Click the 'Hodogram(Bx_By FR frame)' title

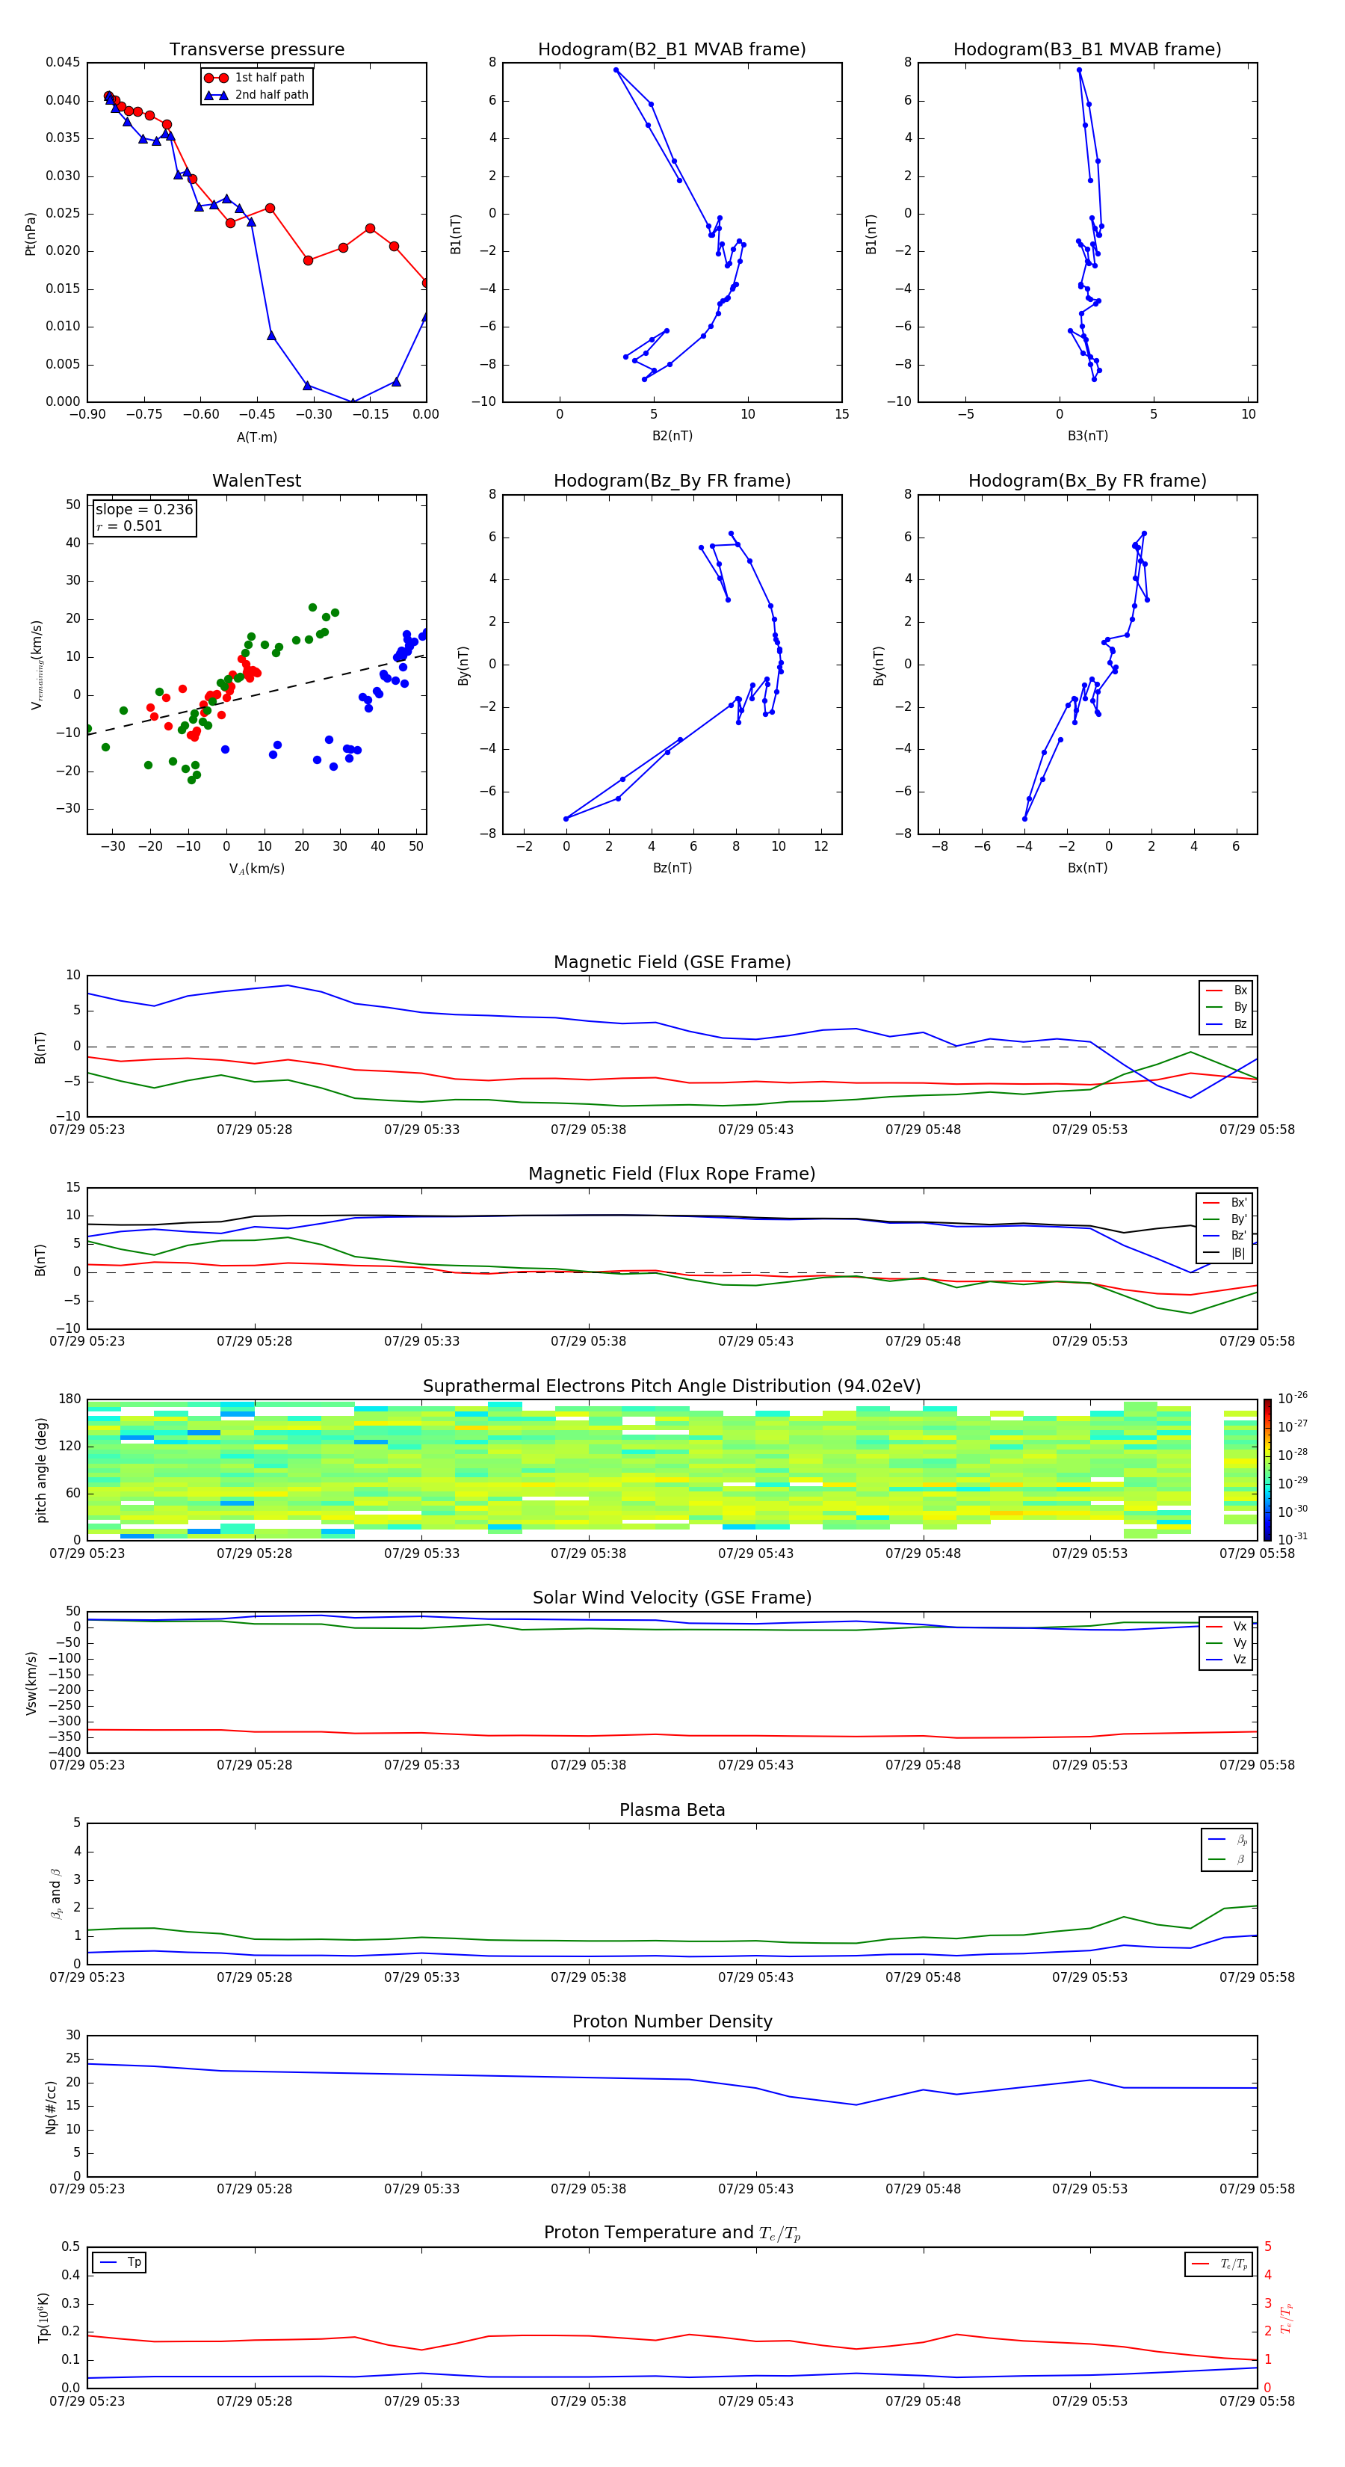tap(1087, 481)
